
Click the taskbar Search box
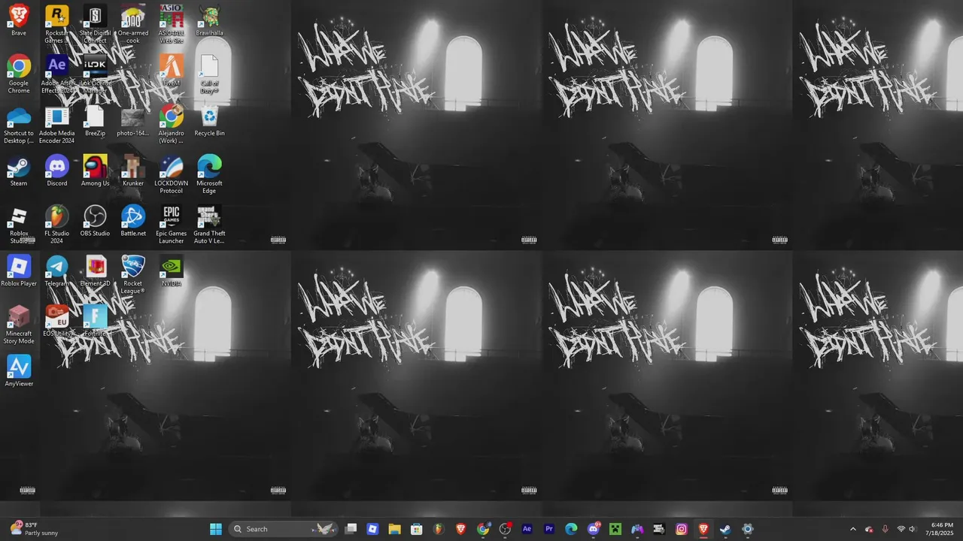[x=282, y=529]
